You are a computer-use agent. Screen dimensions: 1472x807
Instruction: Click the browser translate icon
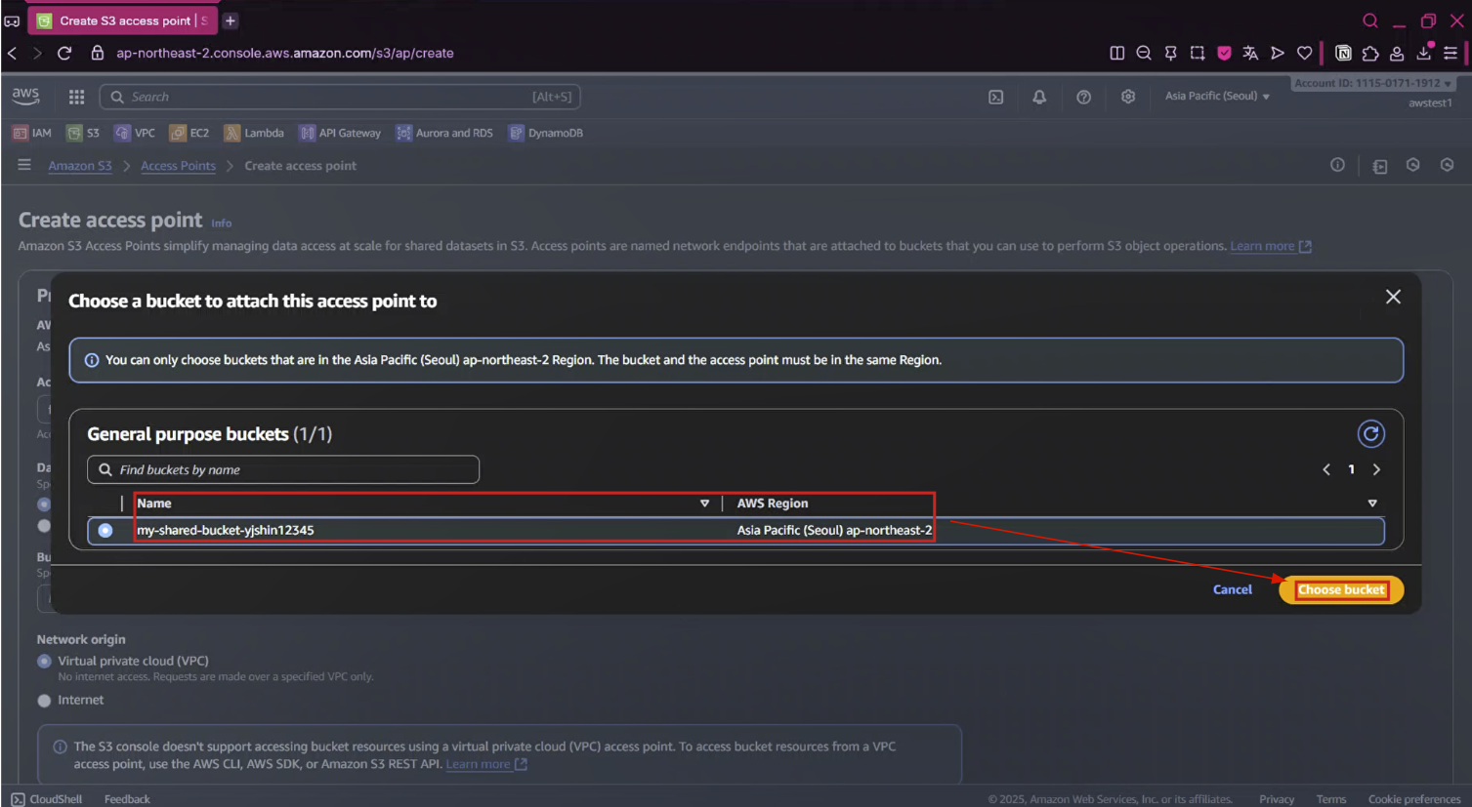coord(1250,53)
